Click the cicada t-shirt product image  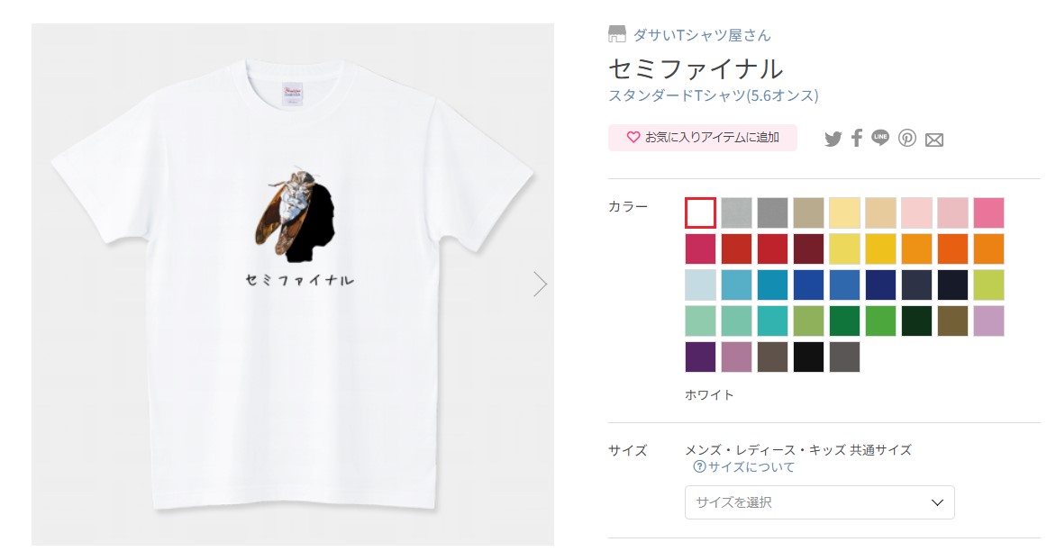click(293, 285)
